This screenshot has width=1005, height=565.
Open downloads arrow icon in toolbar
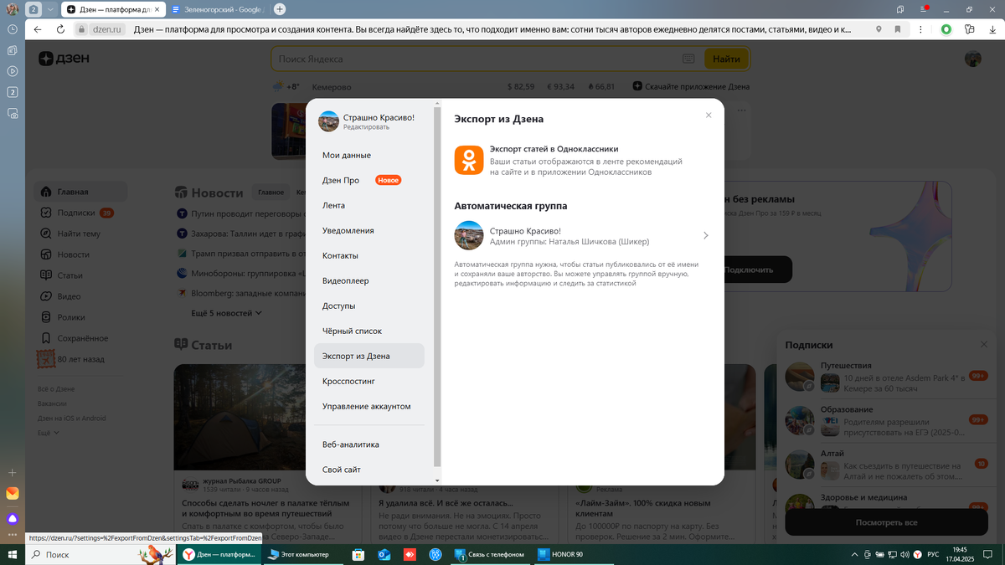[992, 29]
